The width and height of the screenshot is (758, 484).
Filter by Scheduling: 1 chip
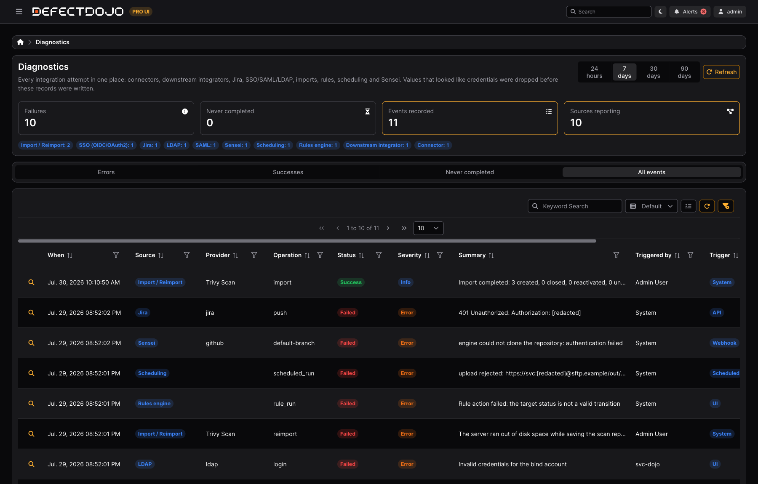[273, 145]
